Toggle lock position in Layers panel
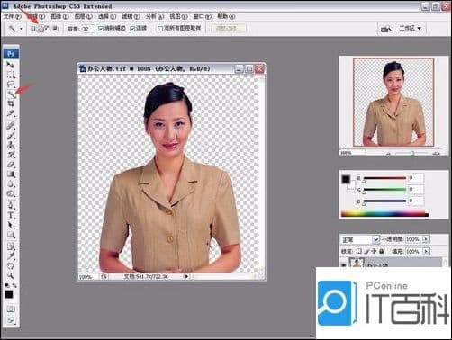This screenshot has width=452, height=340. click(374, 251)
